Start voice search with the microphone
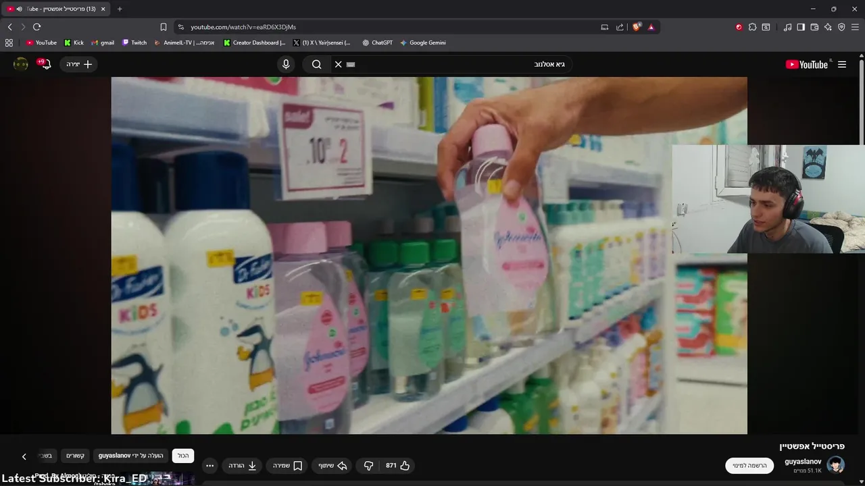The image size is (865, 486). 286,64
